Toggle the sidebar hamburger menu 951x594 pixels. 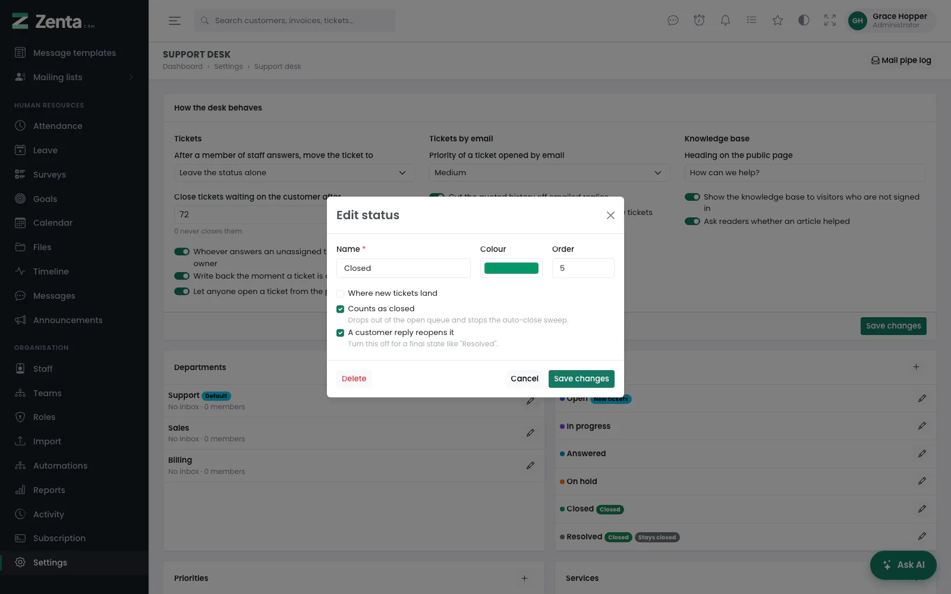[175, 21]
